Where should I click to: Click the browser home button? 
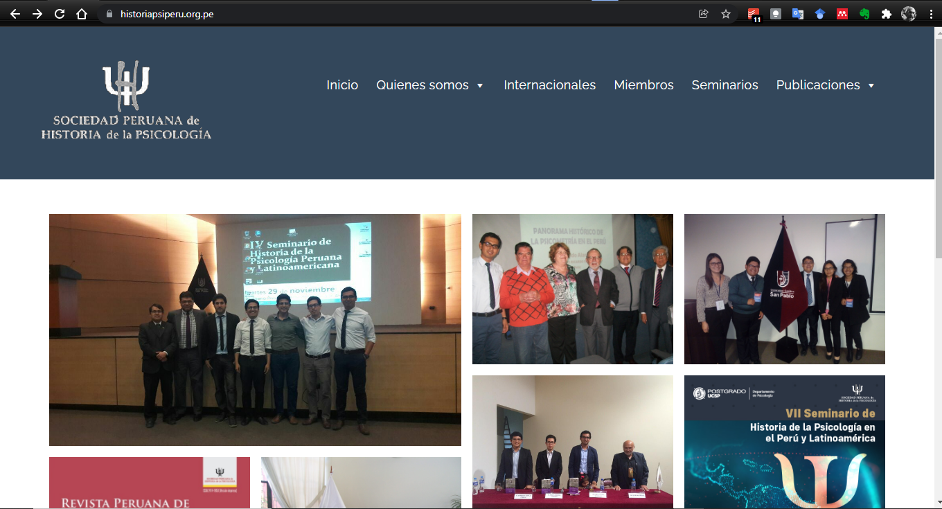pos(82,14)
